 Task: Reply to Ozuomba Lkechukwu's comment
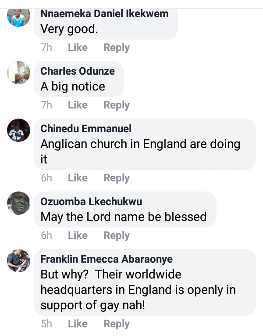(x=116, y=235)
